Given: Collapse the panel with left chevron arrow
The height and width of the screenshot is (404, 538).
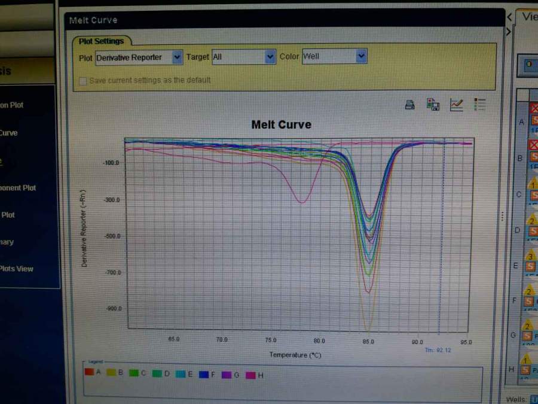Looking at the screenshot, I should (x=509, y=17).
